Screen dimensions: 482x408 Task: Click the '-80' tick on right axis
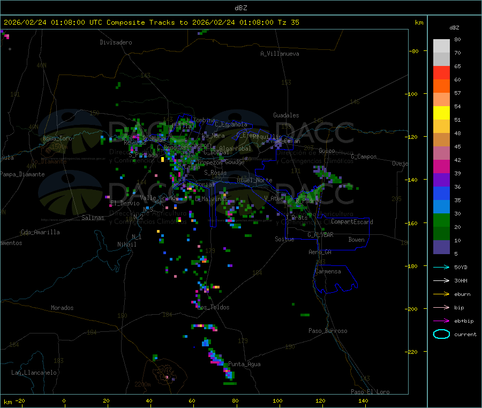pyautogui.click(x=414, y=51)
